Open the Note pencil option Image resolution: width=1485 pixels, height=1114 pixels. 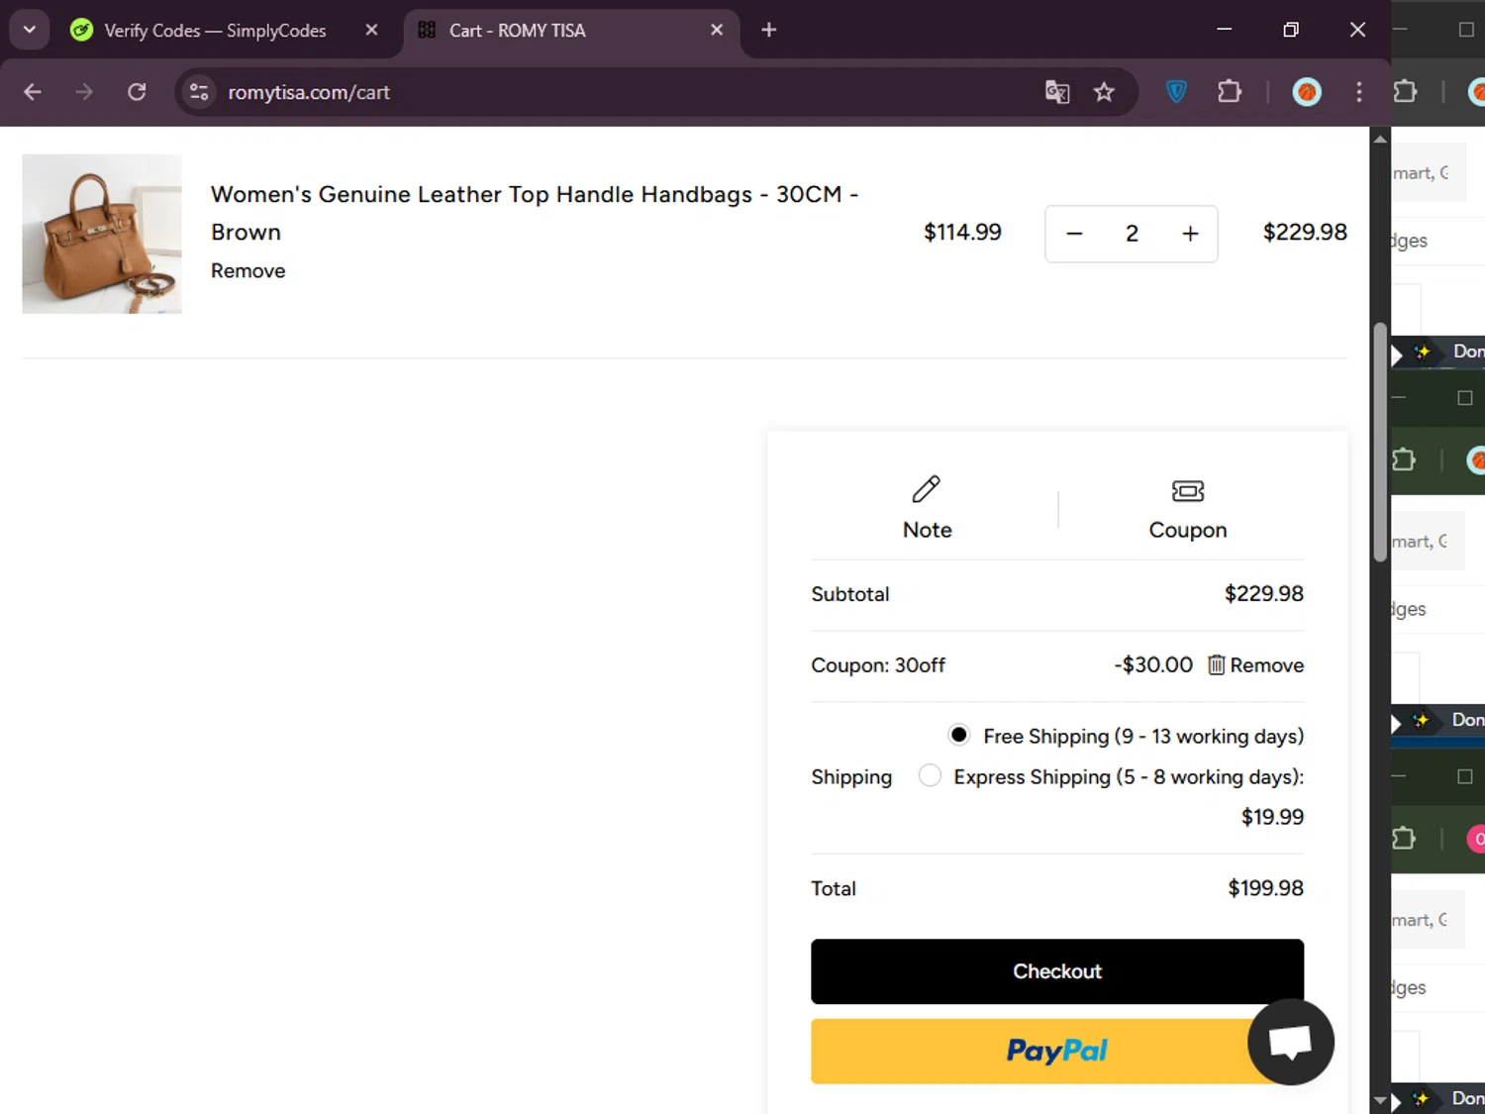click(x=927, y=507)
